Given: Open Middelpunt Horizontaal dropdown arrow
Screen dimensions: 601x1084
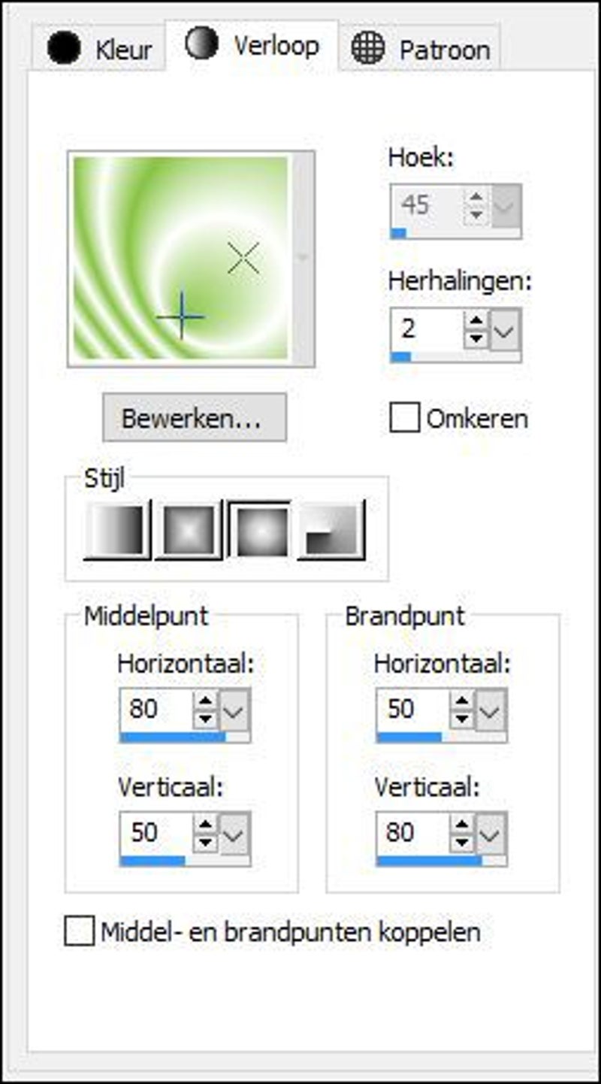Looking at the screenshot, I should (235, 710).
